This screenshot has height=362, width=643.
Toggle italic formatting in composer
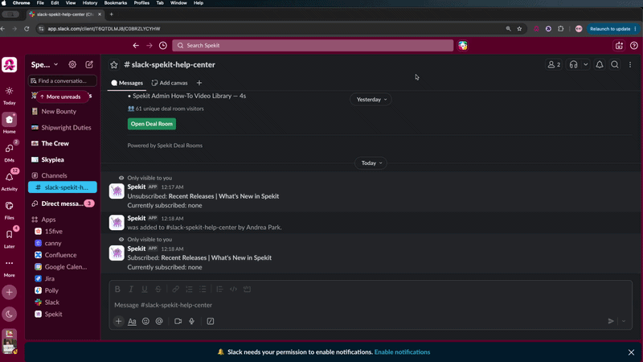point(131,289)
